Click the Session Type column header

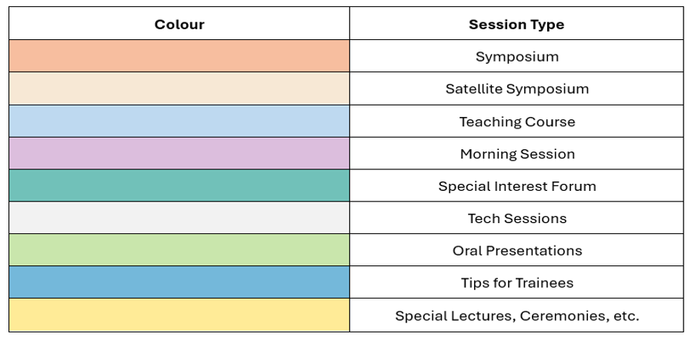click(x=516, y=24)
